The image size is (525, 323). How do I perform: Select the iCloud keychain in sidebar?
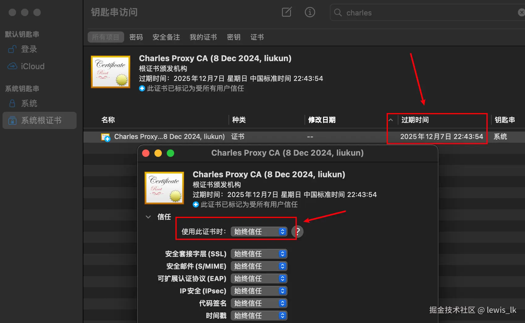point(40,66)
